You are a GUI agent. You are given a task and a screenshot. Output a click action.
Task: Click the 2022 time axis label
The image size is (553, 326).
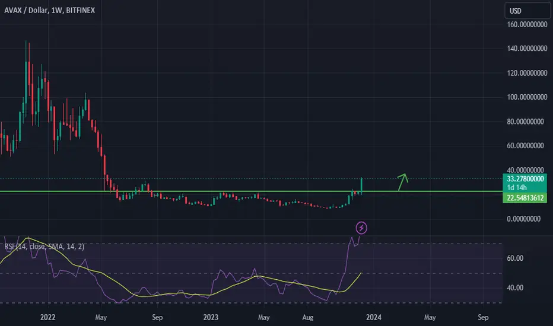click(x=47, y=317)
